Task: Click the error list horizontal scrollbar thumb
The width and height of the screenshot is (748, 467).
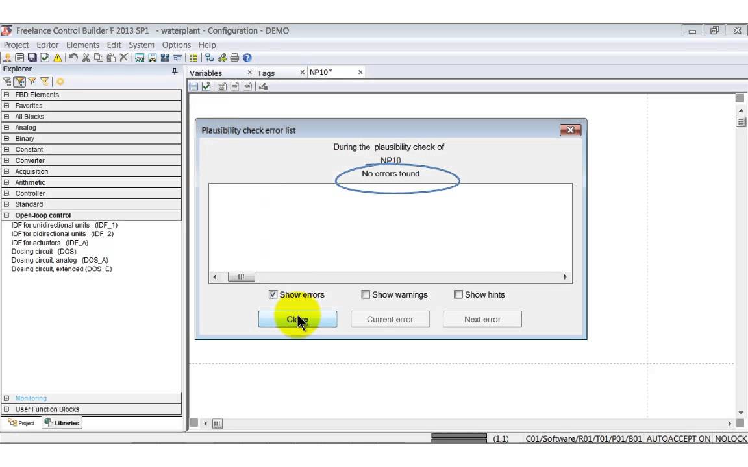Action: 242,277
